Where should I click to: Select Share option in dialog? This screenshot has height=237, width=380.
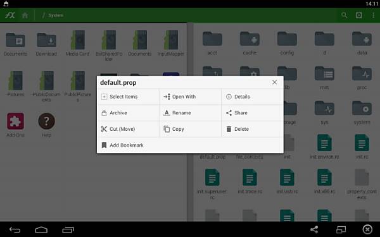(x=252, y=113)
